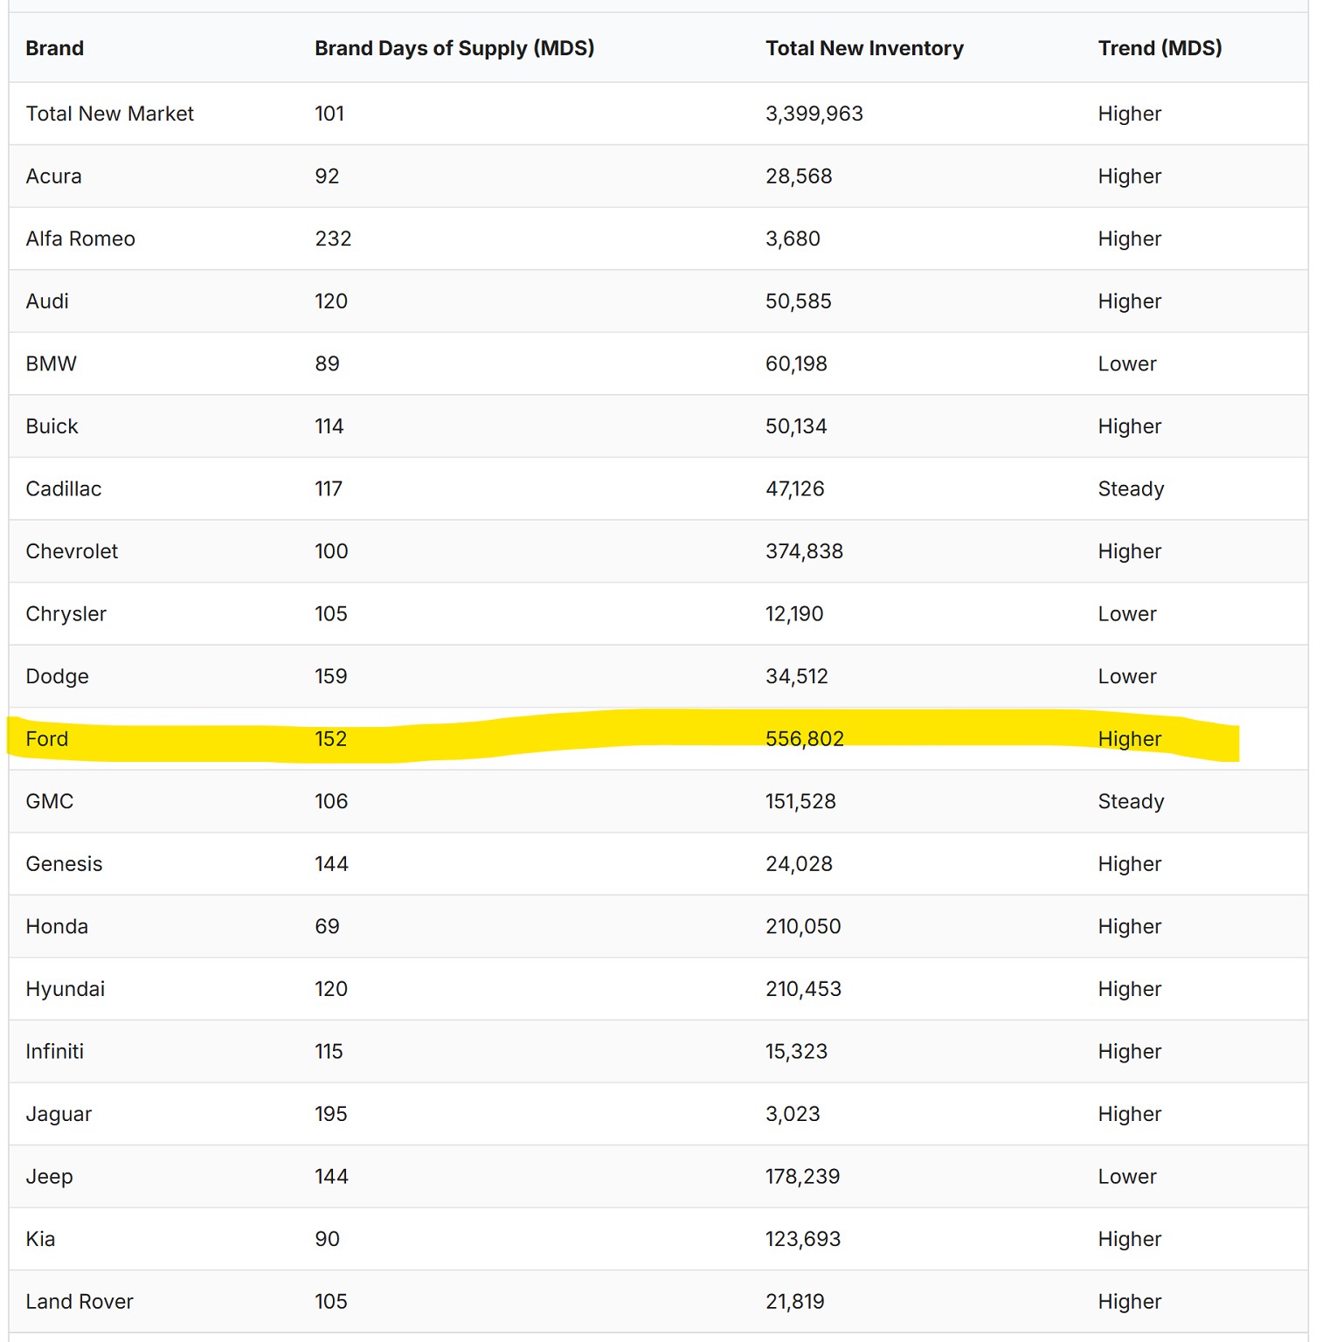Click the Genesis brand cell
This screenshot has width=1323, height=1342.
point(64,864)
